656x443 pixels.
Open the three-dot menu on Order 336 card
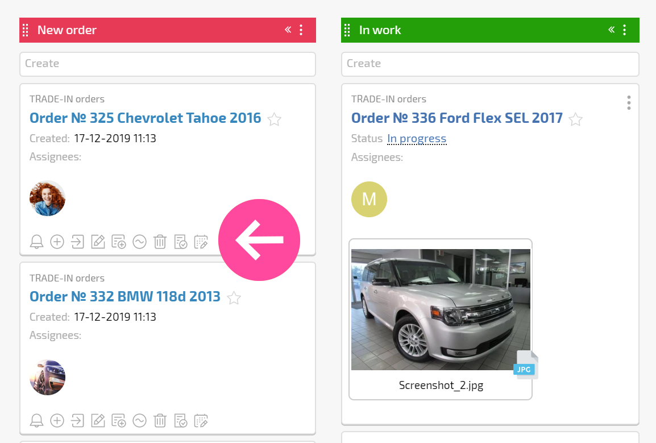[629, 102]
